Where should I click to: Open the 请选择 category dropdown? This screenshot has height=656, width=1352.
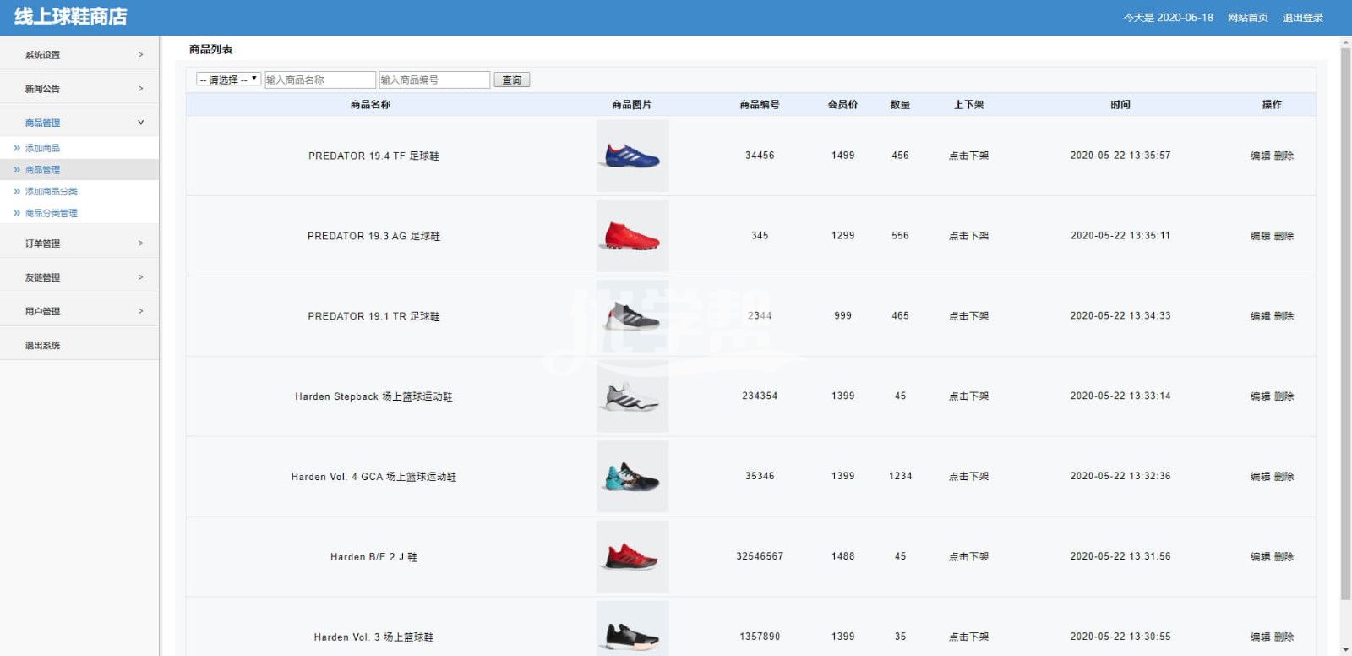(228, 79)
